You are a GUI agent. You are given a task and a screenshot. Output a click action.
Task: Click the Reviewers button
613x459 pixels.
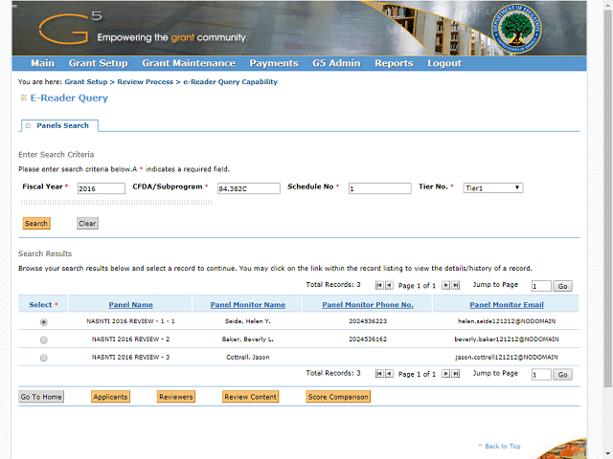tap(176, 397)
